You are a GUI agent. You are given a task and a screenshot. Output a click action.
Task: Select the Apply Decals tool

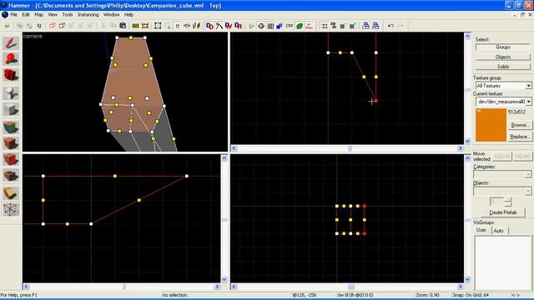click(11, 159)
